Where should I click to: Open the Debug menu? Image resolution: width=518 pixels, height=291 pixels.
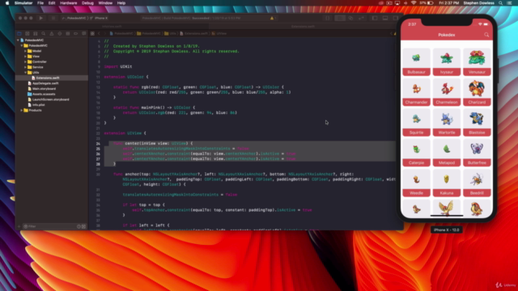click(x=87, y=3)
